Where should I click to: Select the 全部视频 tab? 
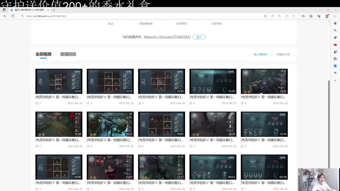pyautogui.click(x=43, y=54)
